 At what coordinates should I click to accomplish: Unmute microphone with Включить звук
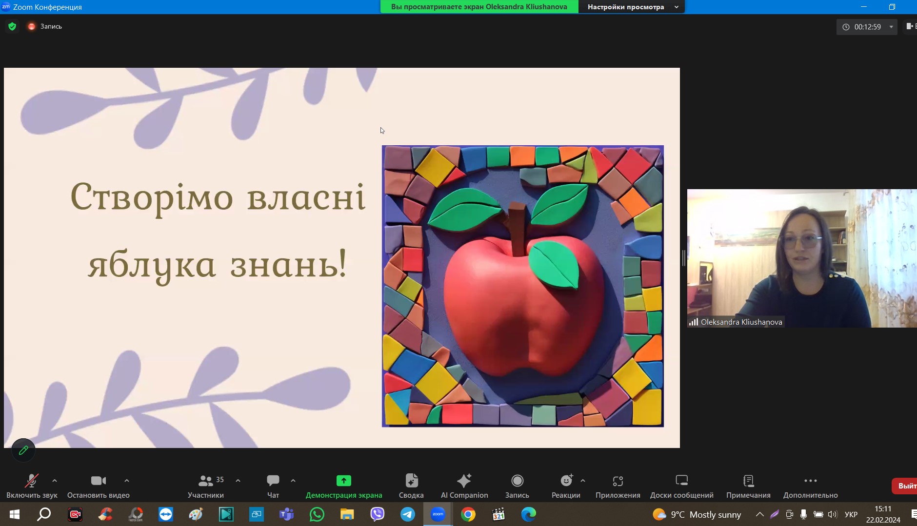click(32, 481)
